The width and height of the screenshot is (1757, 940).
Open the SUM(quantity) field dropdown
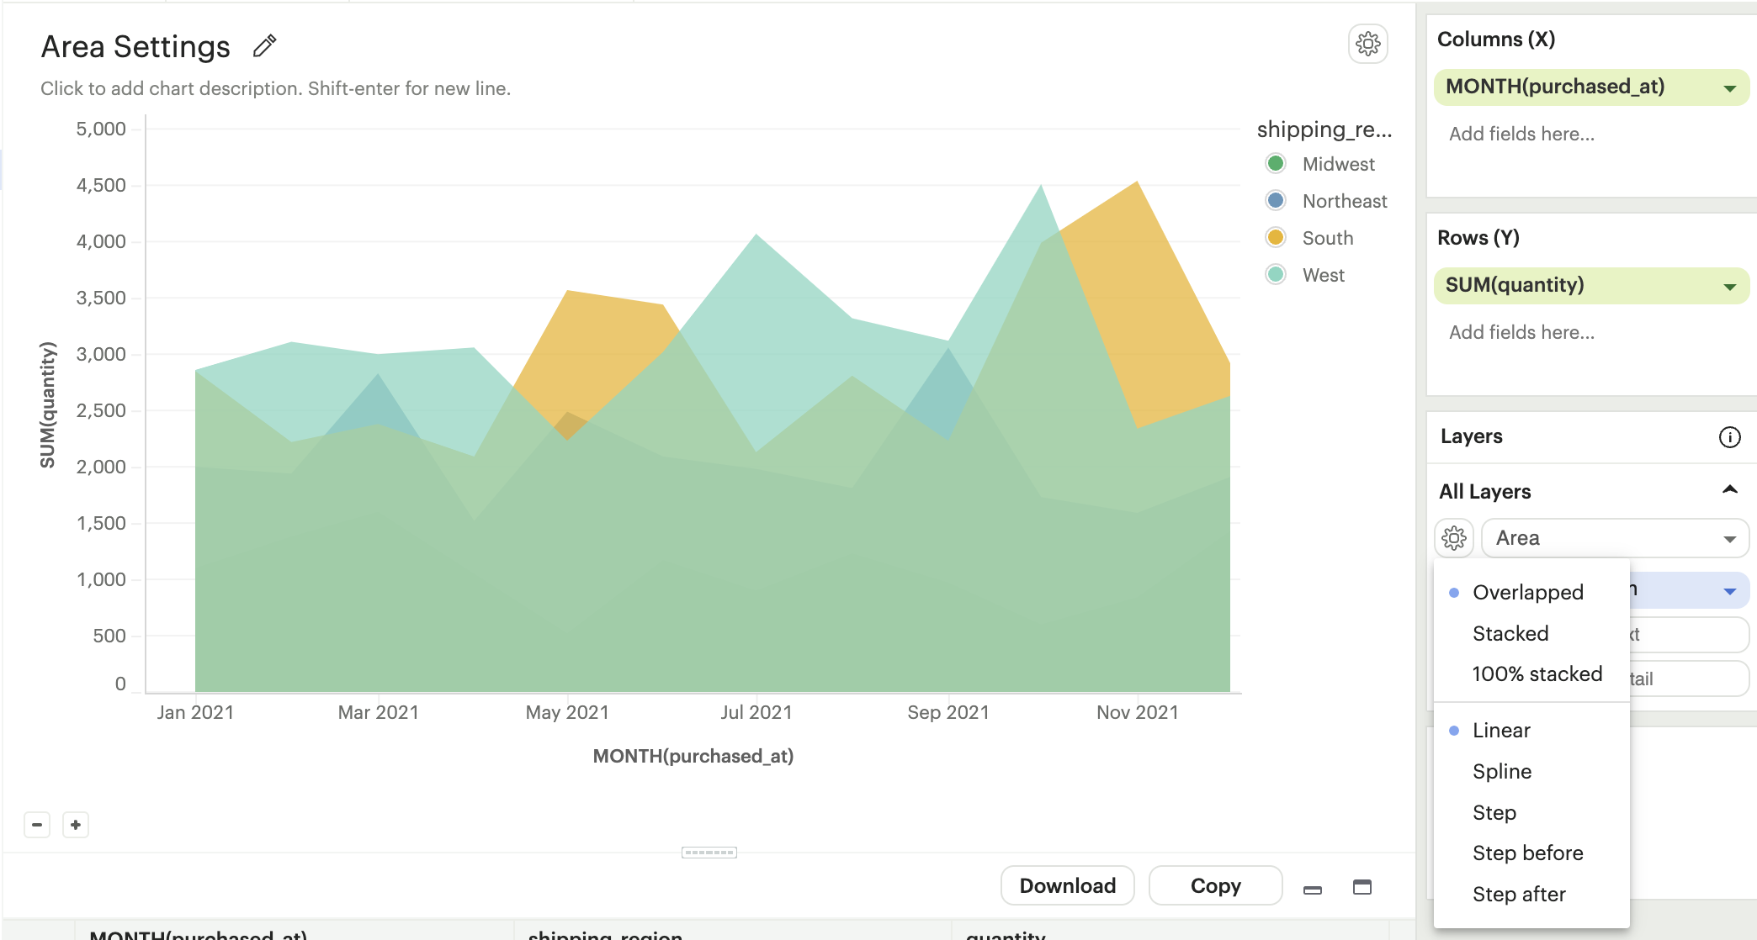(1730, 287)
